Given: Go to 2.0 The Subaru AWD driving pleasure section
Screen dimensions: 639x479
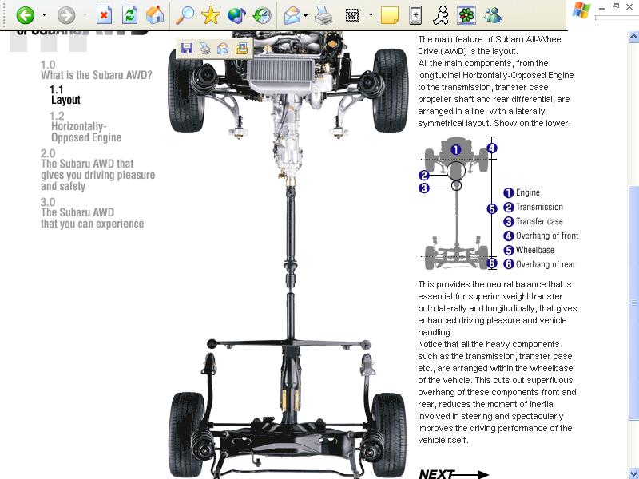Looking at the screenshot, I should 97,170.
